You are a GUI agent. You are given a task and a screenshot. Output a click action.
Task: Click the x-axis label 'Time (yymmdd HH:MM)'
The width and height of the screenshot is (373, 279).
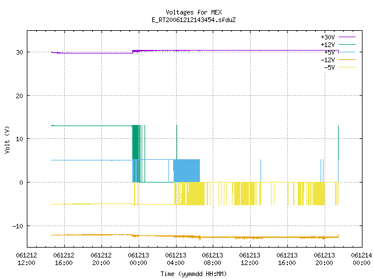point(193,274)
